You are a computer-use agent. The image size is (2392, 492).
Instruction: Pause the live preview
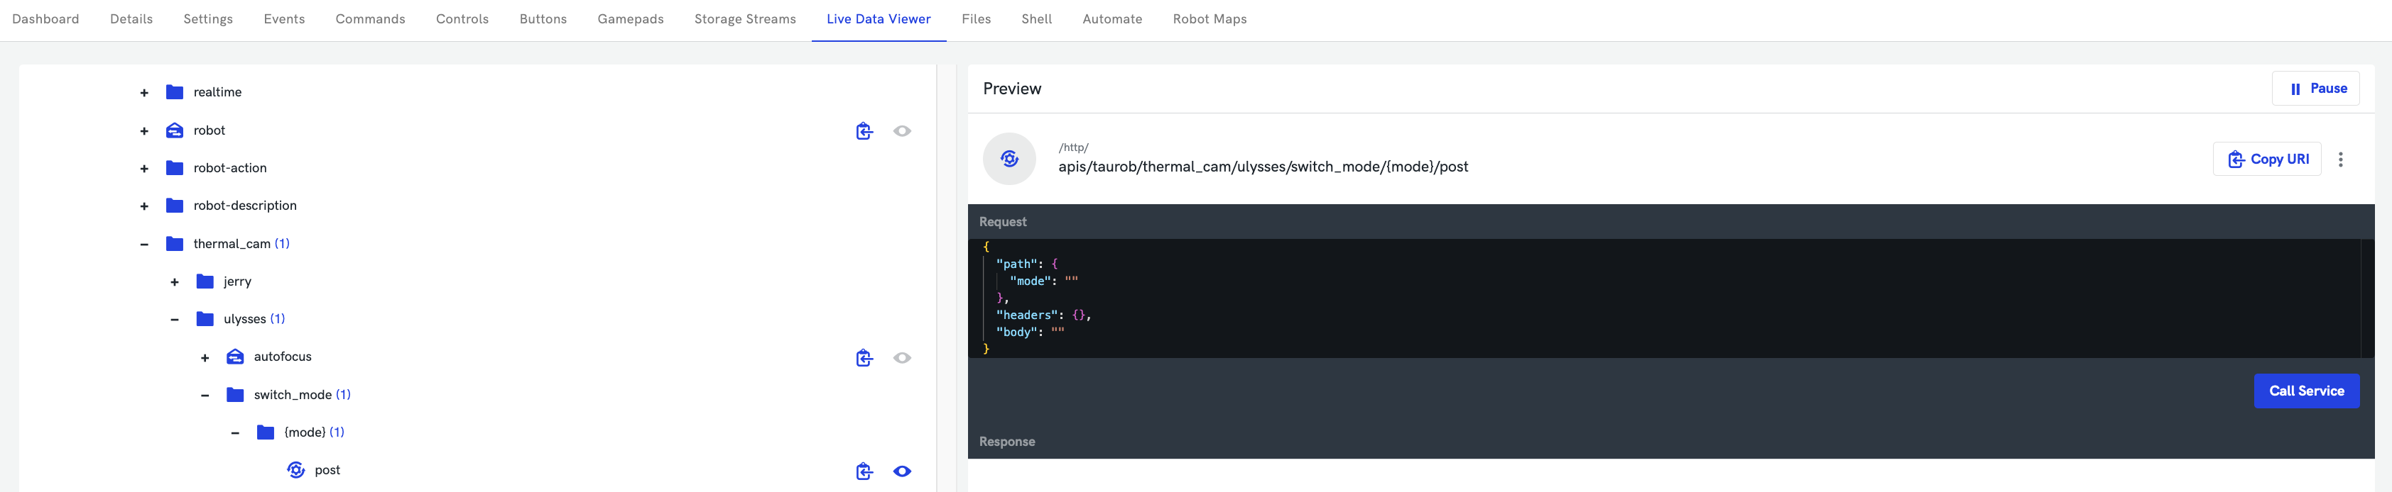pos(2315,89)
